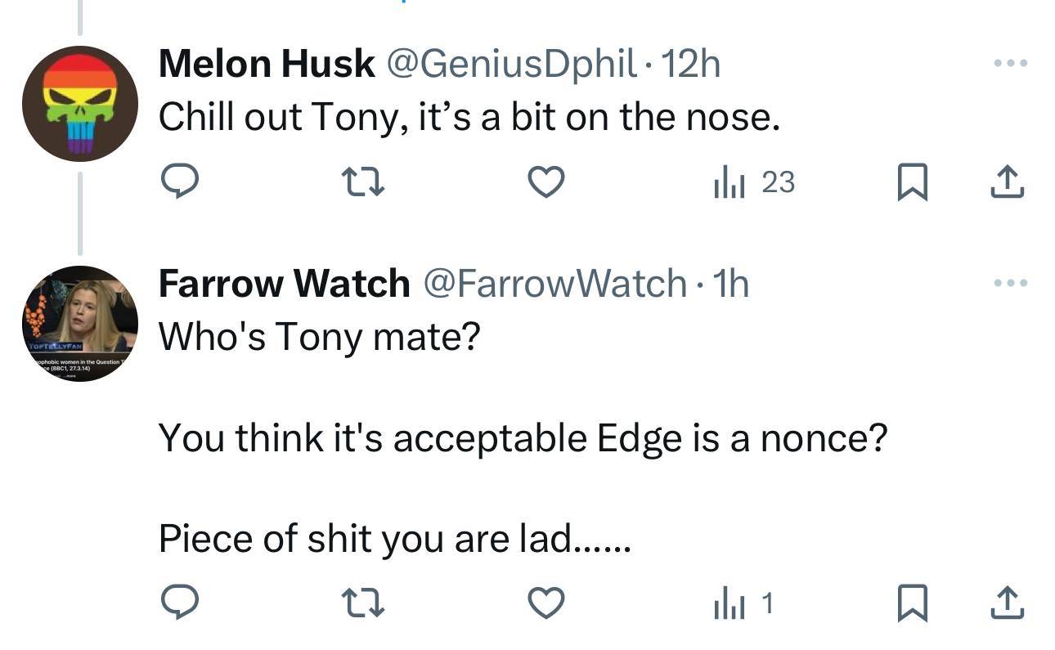Screen dimensions: 1055x650
Task: Share Farrow Watch's tweet
Action: pyautogui.click(x=1007, y=604)
